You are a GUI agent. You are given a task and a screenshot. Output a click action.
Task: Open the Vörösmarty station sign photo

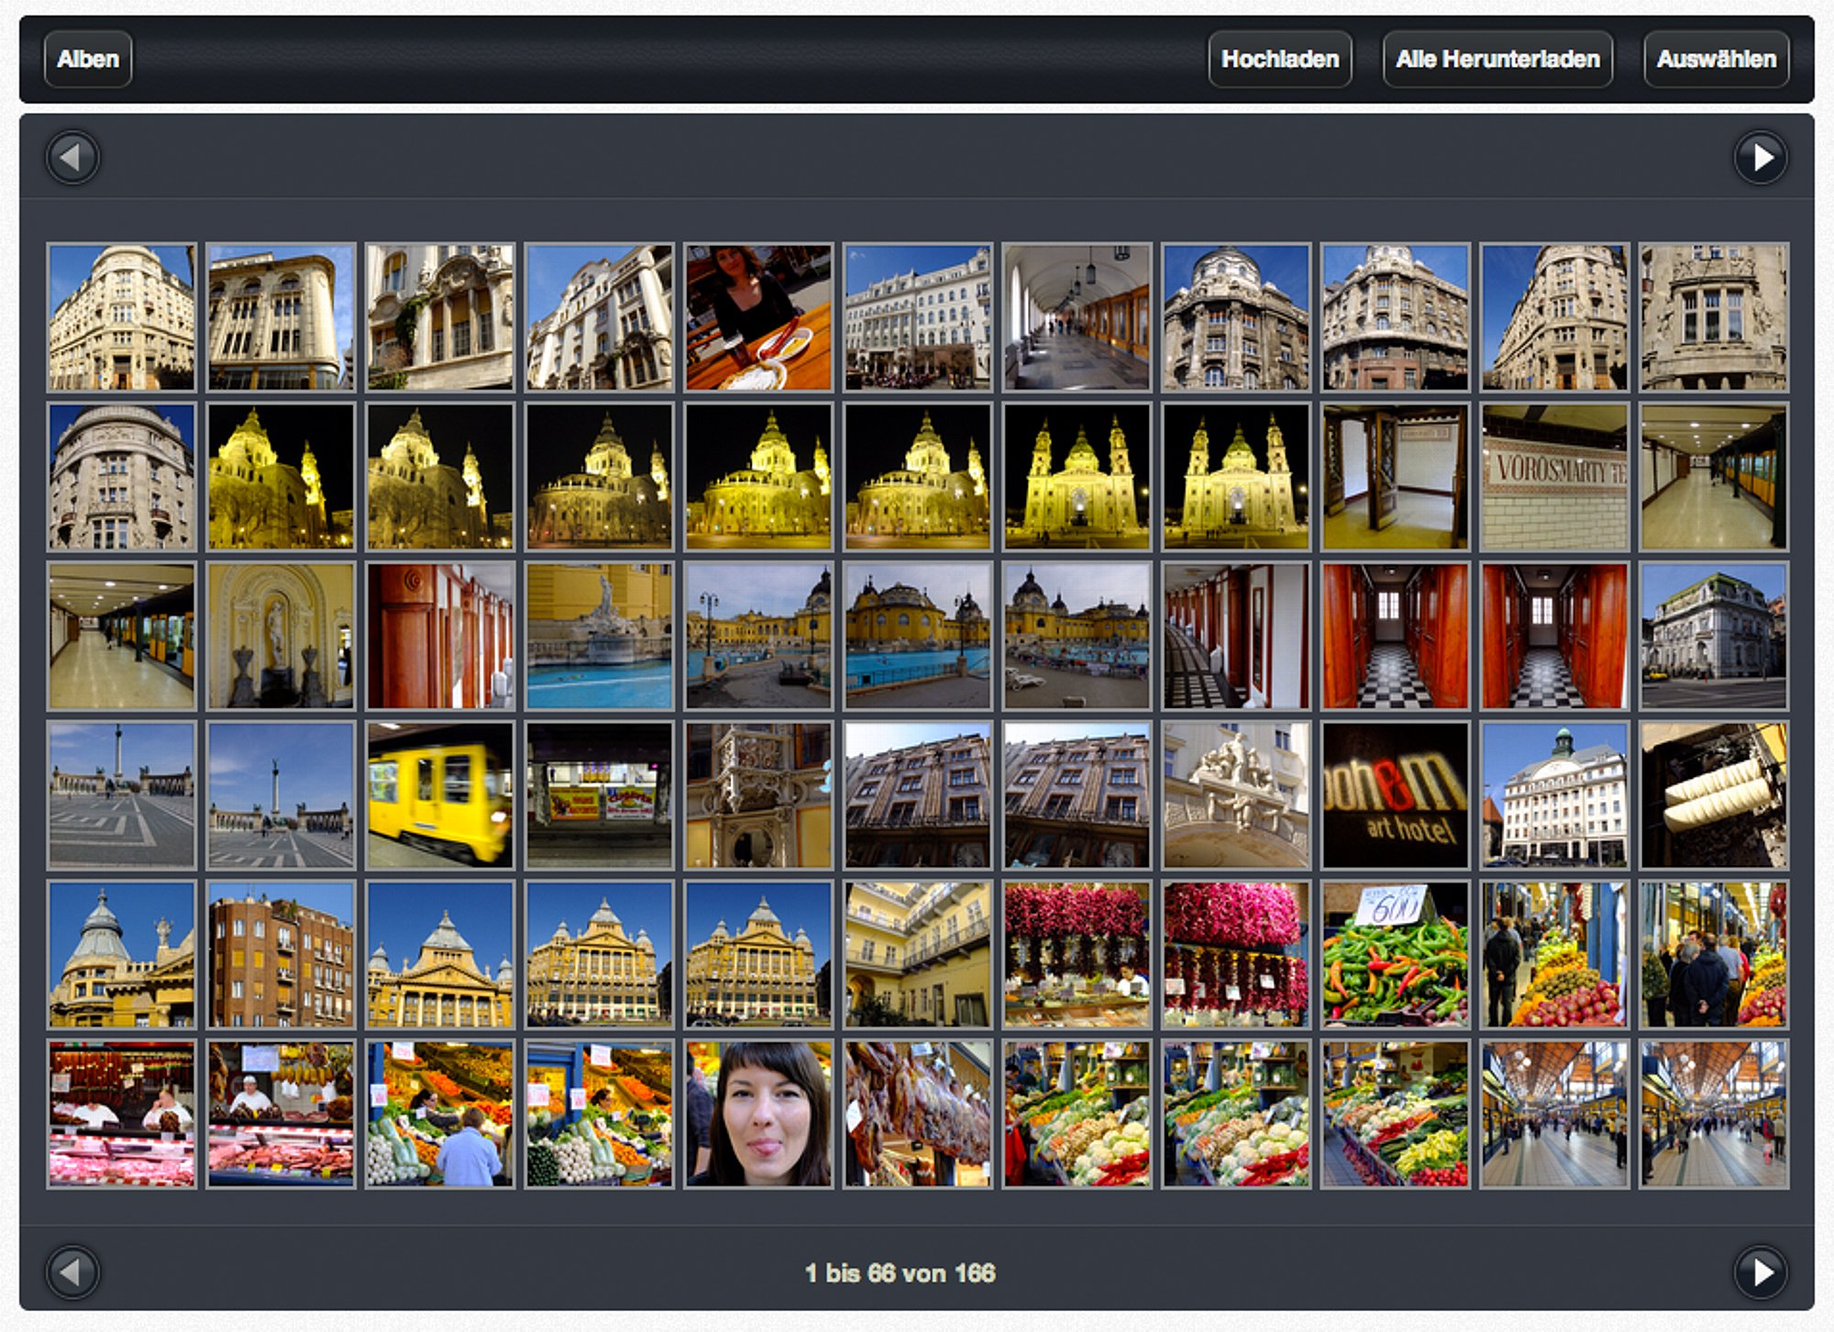1554,477
